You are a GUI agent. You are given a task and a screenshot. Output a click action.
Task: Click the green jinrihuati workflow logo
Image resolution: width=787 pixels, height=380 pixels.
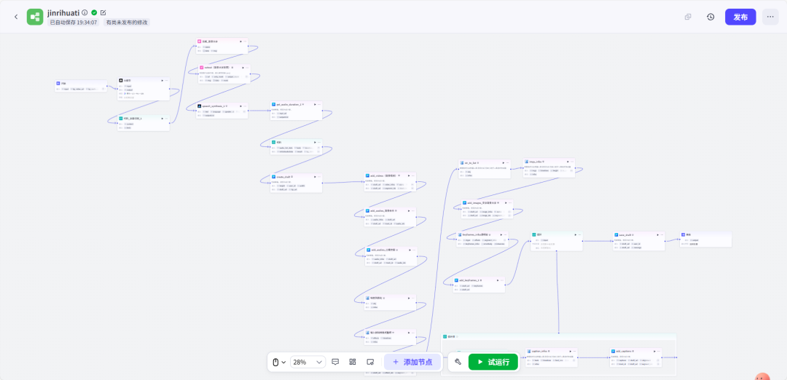coord(35,17)
